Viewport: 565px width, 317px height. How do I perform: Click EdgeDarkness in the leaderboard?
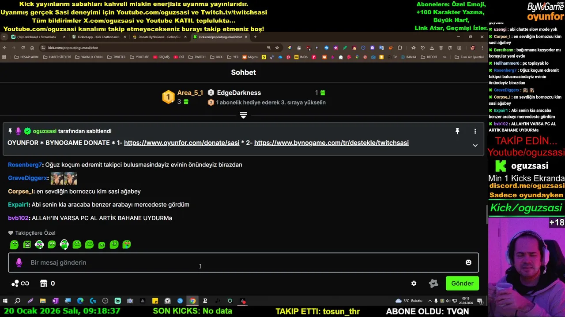[x=239, y=93]
